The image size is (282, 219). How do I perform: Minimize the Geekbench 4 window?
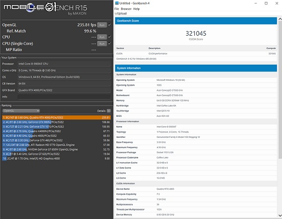tap(256, 3)
